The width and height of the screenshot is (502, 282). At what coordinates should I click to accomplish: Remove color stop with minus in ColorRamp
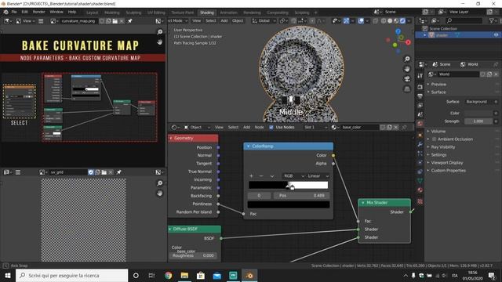click(261, 175)
